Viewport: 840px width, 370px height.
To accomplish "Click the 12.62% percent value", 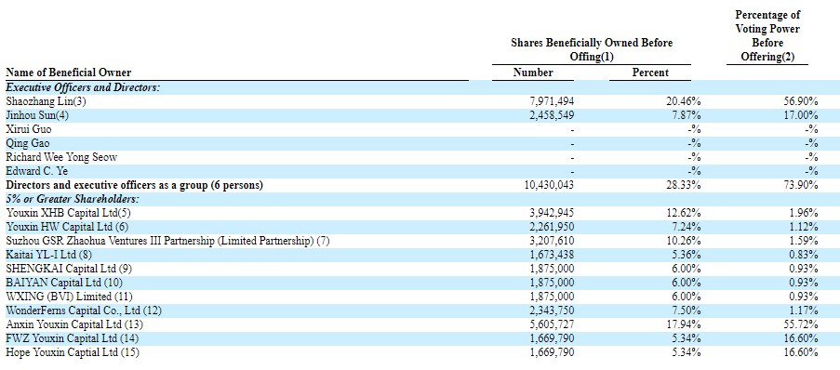I will point(683,213).
